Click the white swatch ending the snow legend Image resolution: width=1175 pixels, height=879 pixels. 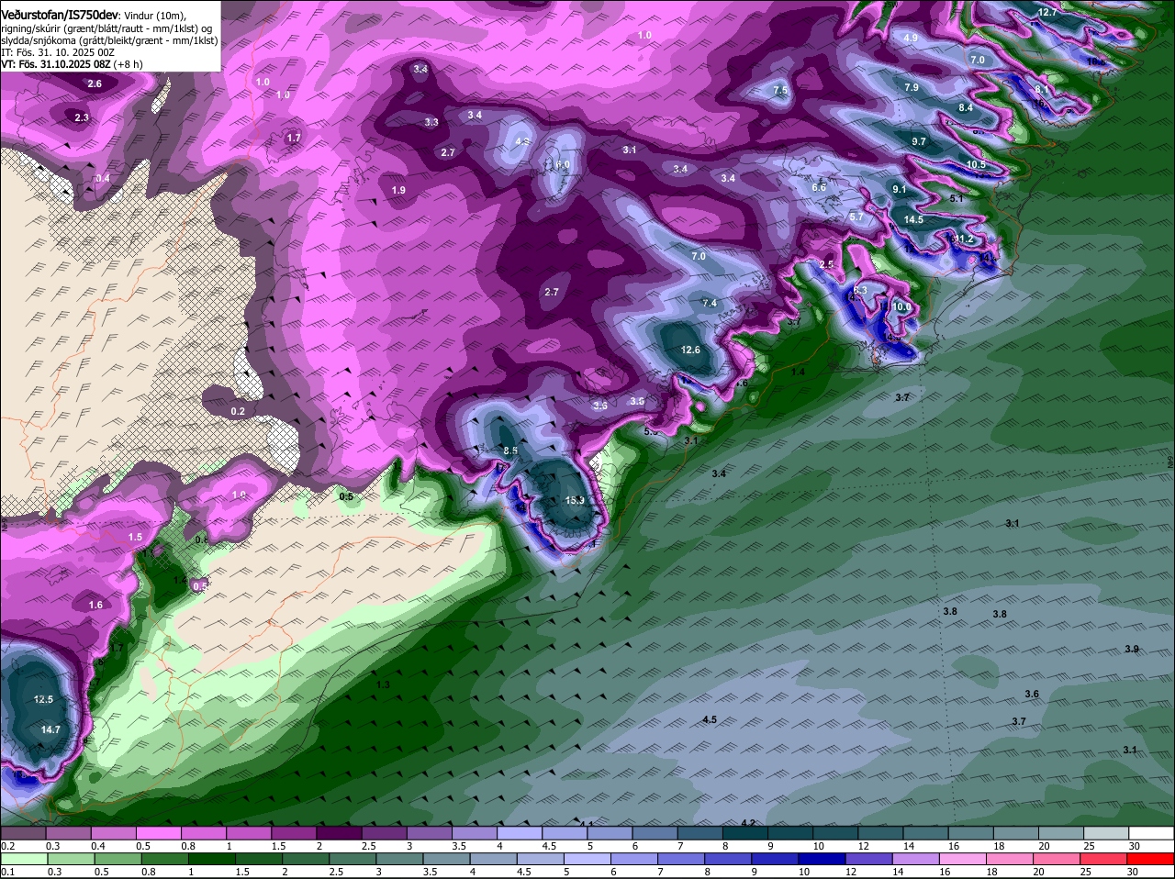pyautogui.click(x=1151, y=833)
